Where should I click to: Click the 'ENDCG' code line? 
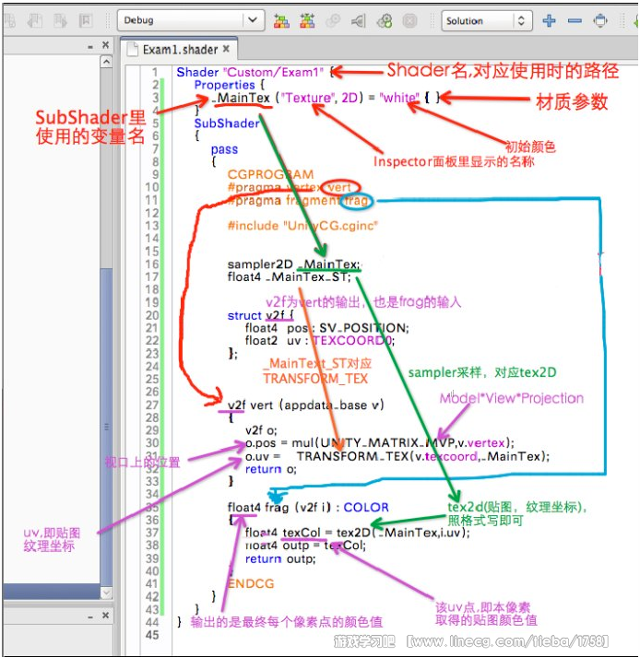(x=251, y=583)
